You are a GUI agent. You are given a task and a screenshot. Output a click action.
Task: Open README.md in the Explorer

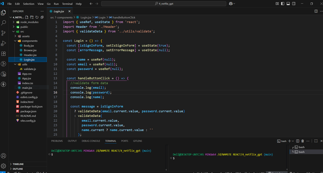point(28,116)
